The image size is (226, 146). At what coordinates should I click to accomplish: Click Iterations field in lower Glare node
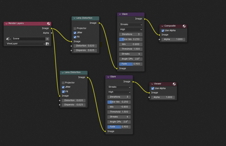point(119,97)
